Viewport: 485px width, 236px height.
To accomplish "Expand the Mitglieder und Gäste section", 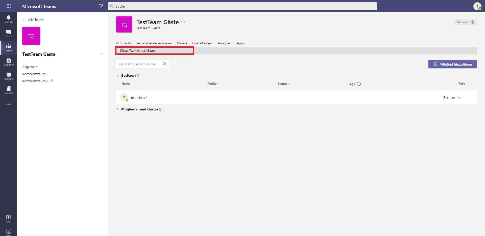I will pos(117,109).
